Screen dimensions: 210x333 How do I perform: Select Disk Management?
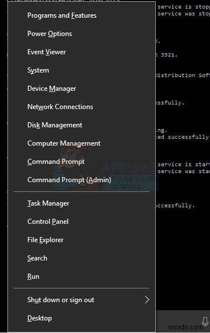coord(82,125)
